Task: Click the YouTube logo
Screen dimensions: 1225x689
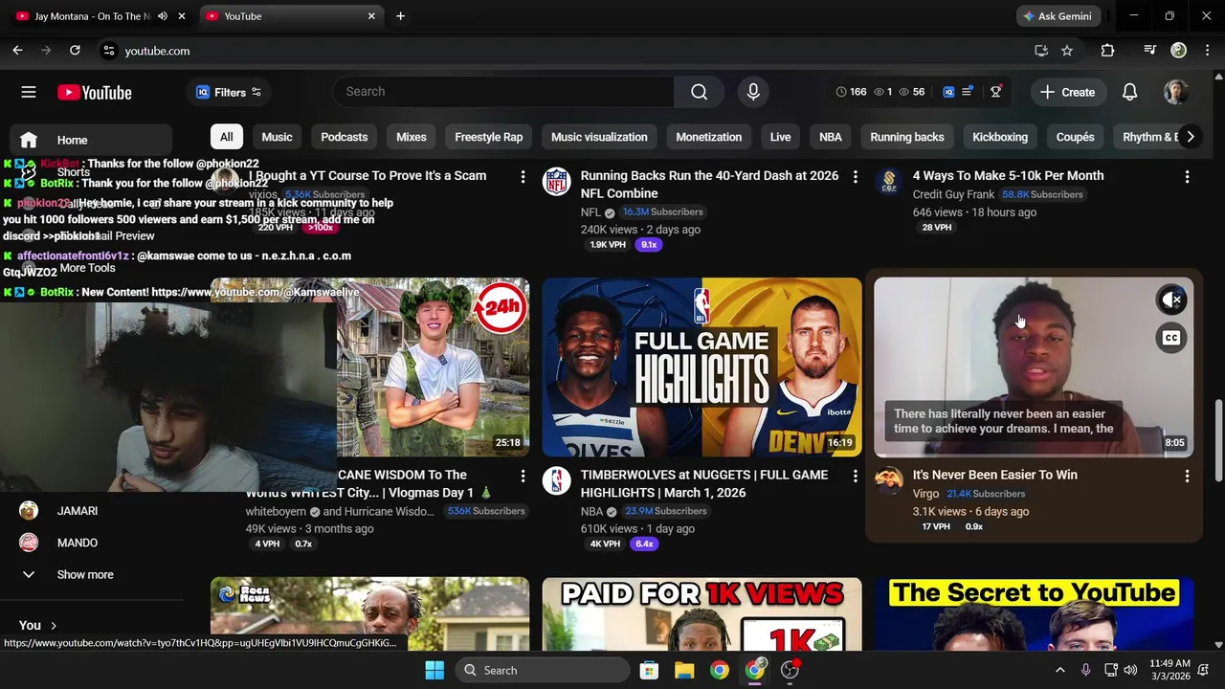Action: [x=94, y=92]
